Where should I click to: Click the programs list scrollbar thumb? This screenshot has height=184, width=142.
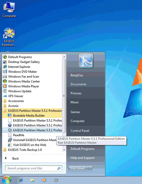[x=64, y=96]
